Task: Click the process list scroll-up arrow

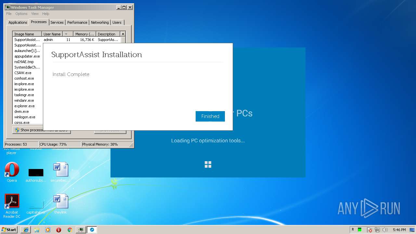Action: click(x=123, y=34)
